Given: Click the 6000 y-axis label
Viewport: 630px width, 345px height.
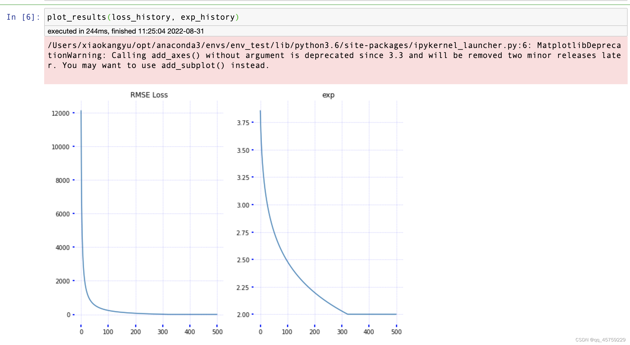Looking at the screenshot, I should 62,214.
